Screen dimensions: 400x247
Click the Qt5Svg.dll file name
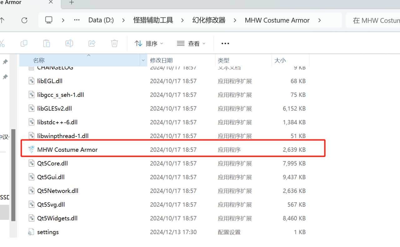pos(51,205)
